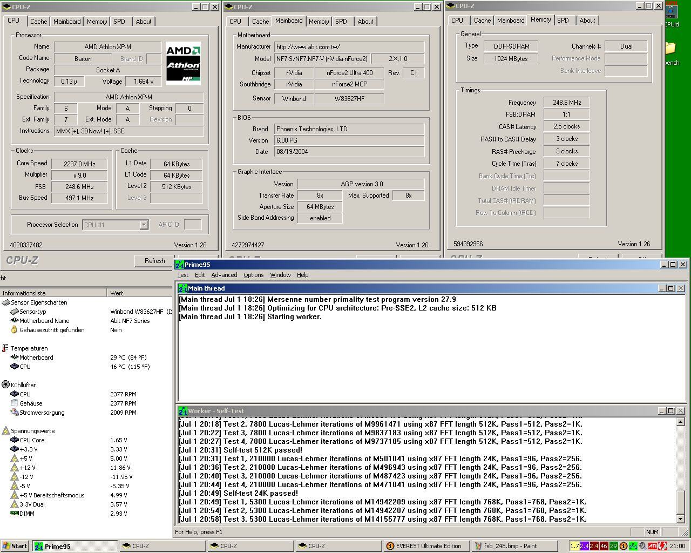Open the Prime95 Window menu
The image size is (691, 553).
click(280, 275)
